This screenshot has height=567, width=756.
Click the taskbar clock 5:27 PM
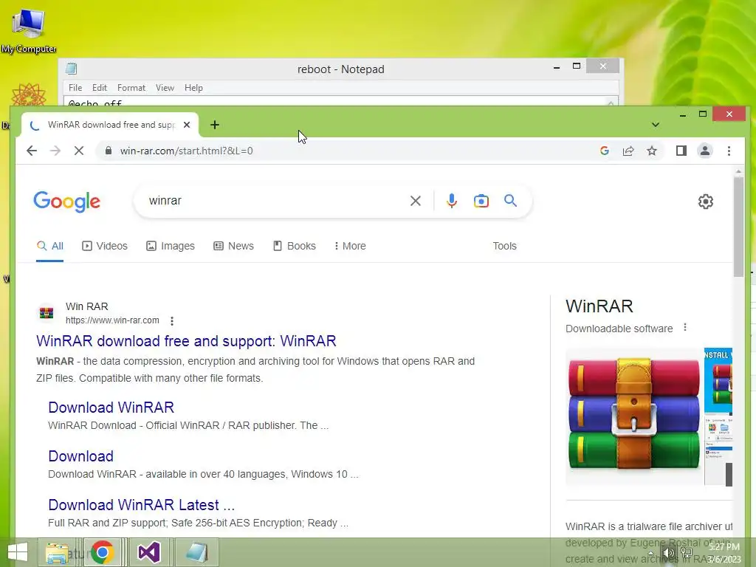724,547
